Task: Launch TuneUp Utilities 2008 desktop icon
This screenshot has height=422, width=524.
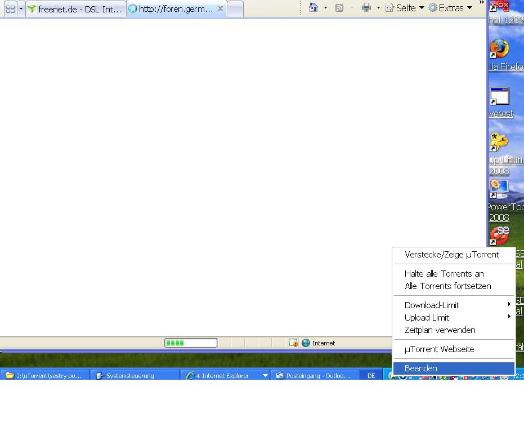Action: tap(499, 143)
